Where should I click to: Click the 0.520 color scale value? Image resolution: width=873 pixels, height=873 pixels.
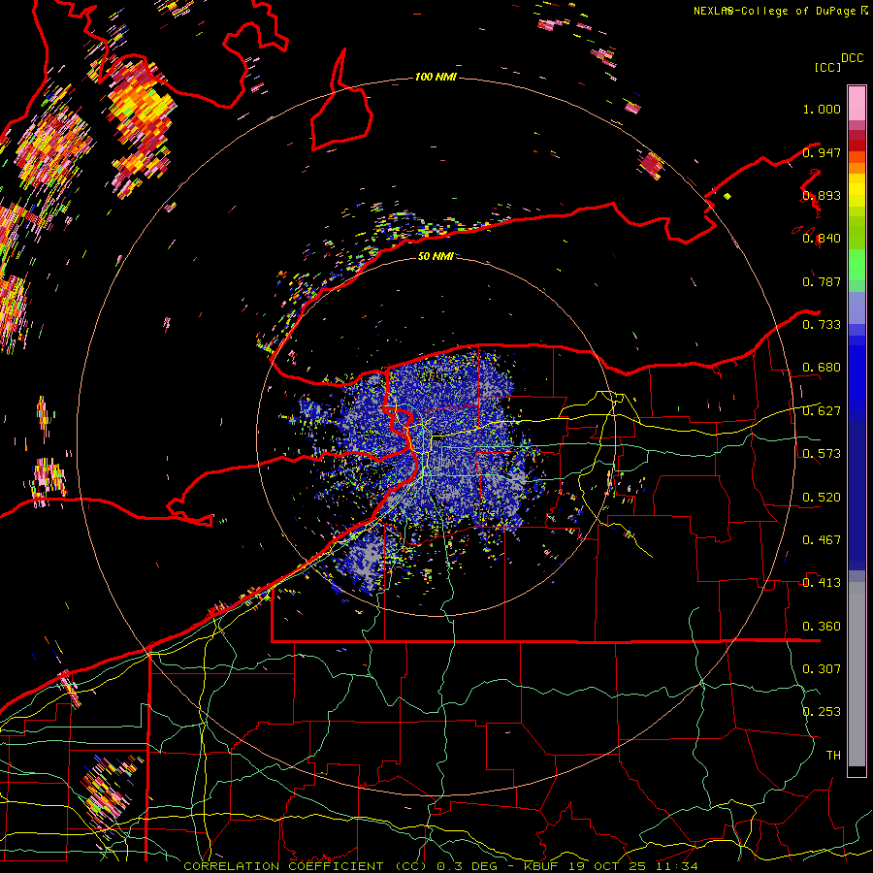pyautogui.click(x=822, y=498)
